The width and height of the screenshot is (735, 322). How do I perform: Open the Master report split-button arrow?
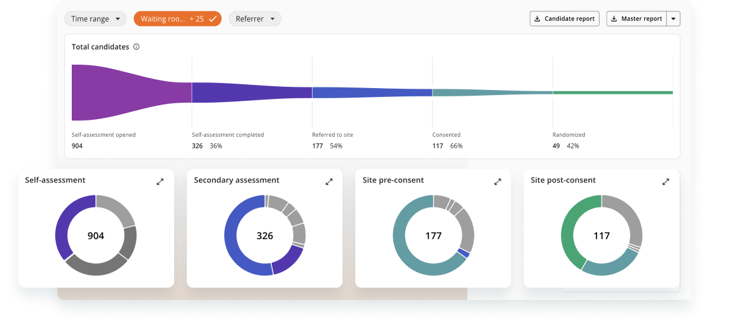(673, 19)
